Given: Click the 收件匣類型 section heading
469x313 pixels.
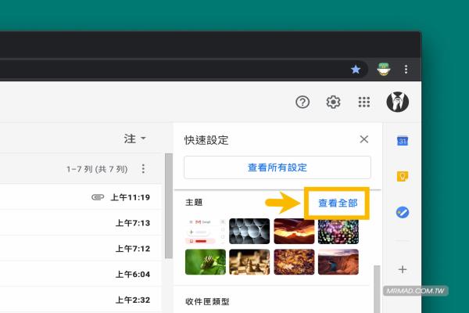Looking at the screenshot, I should (207, 301).
